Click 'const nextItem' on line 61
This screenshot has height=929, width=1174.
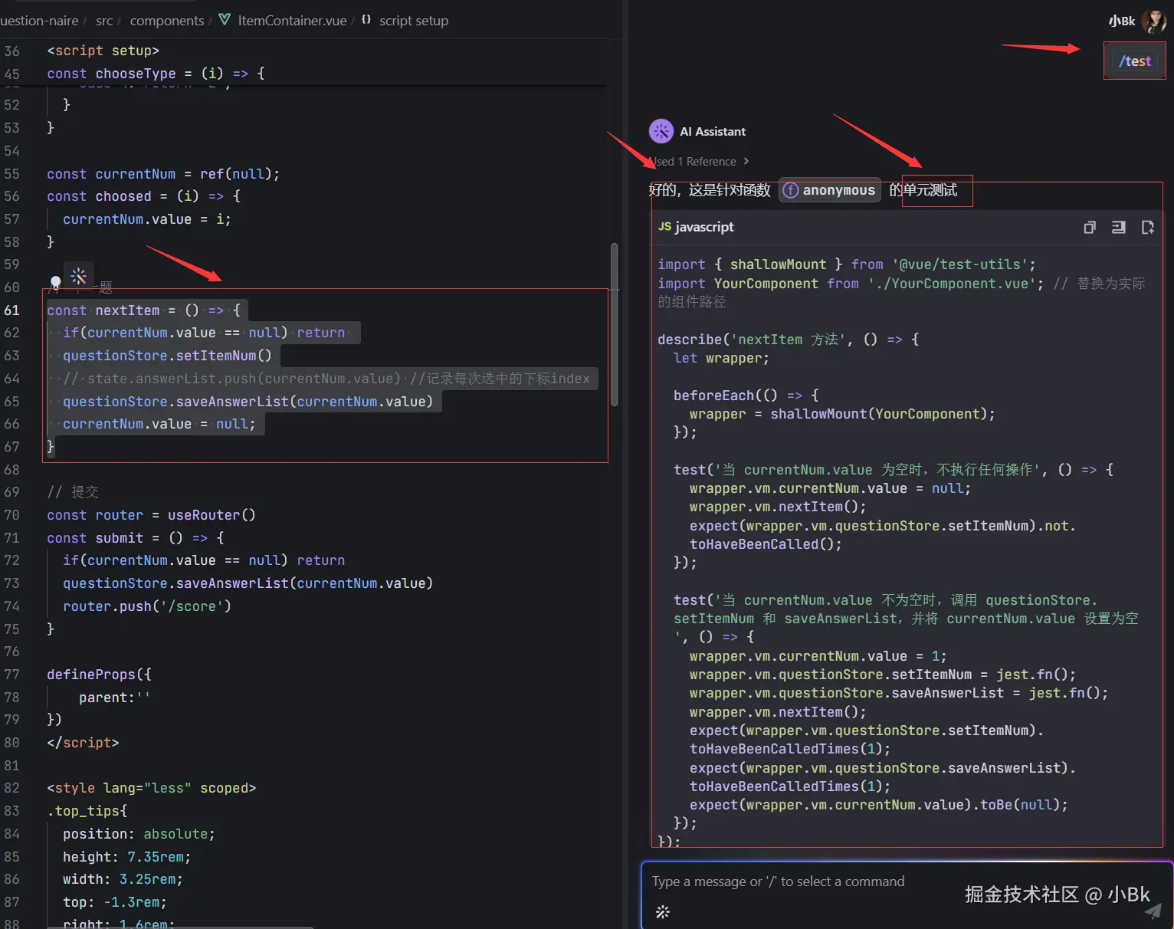tap(103, 310)
